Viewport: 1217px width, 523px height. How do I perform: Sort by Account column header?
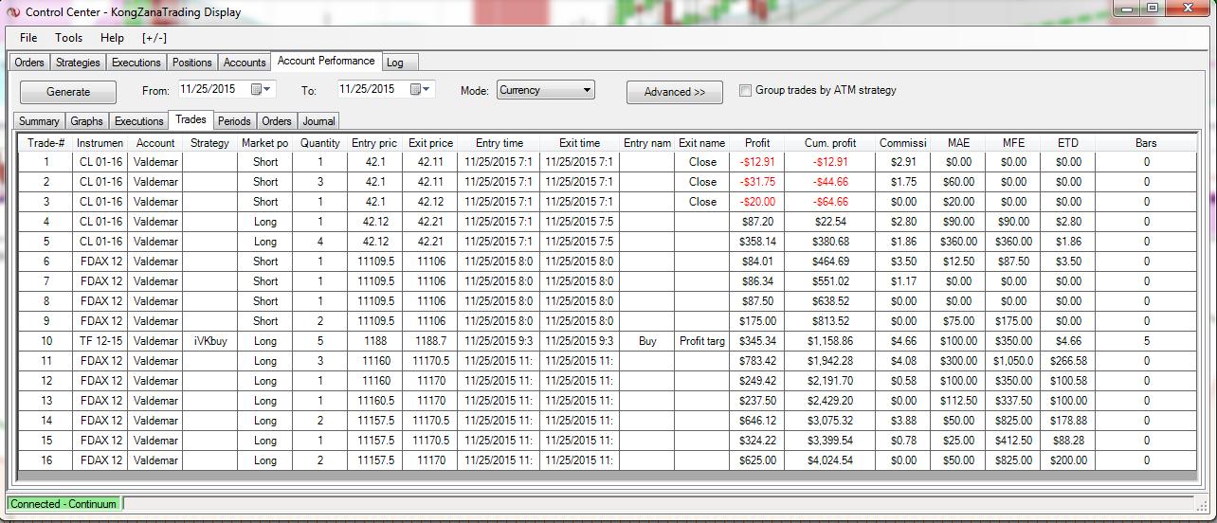155,143
